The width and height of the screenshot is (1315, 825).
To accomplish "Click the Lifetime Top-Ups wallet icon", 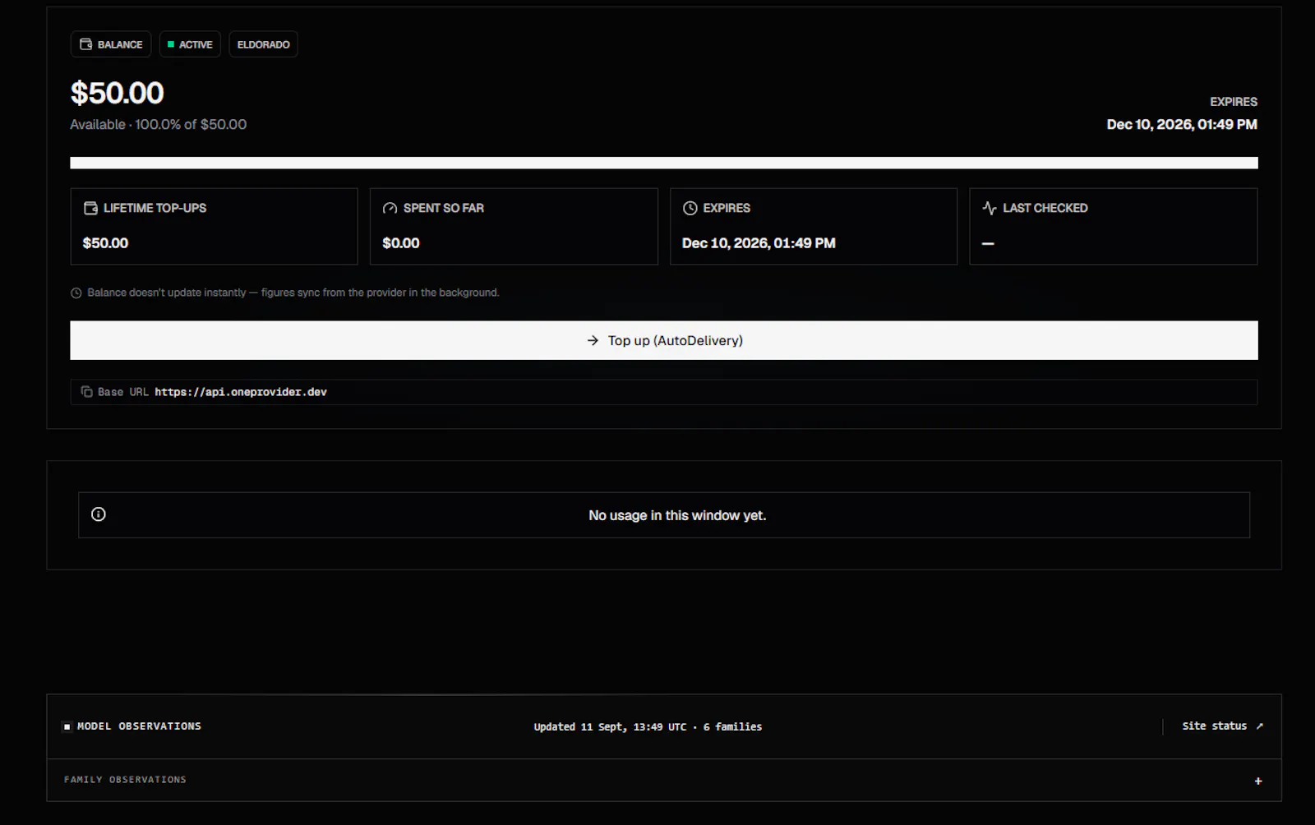I will [90, 208].
